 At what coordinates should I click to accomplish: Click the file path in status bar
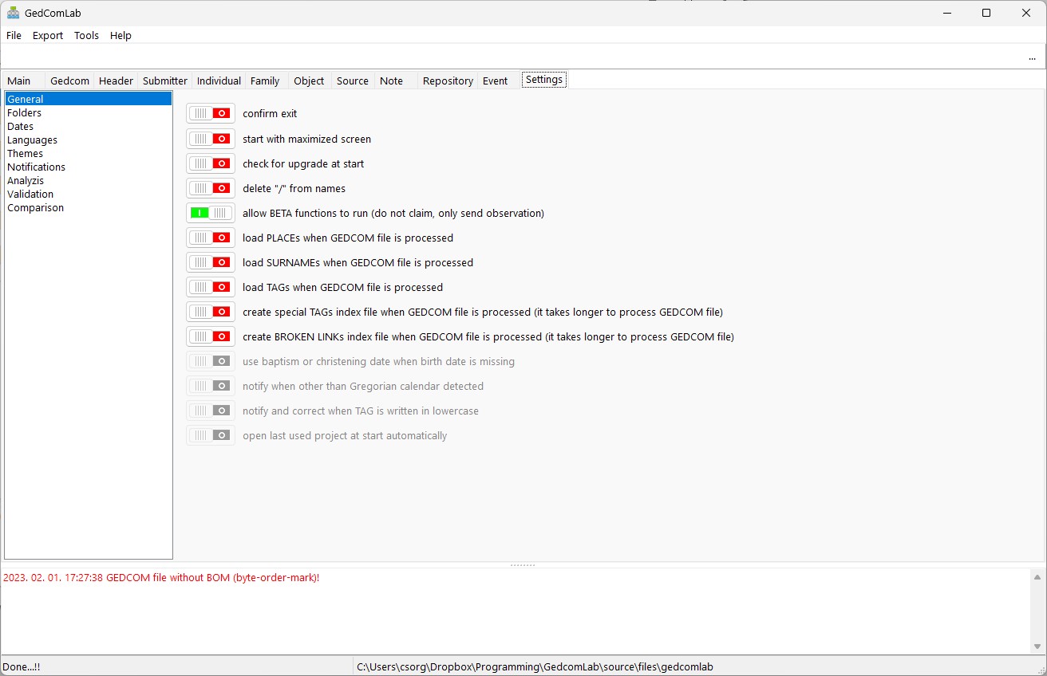click(535, 666)
